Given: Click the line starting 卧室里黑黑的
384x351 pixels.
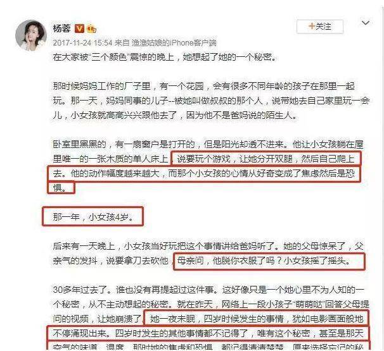Looking at the screenshot, I should click(x=208, y=144).
